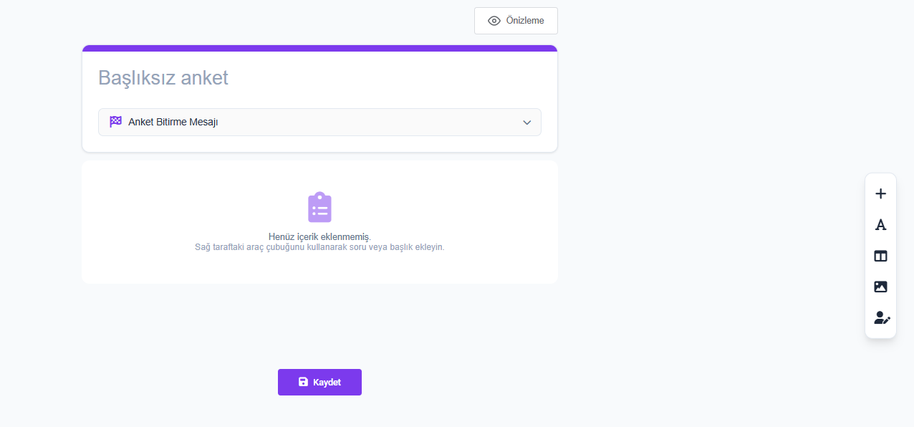
Task: Click the "Henüz içerik eklenmemiş." message
Action: 319,236
